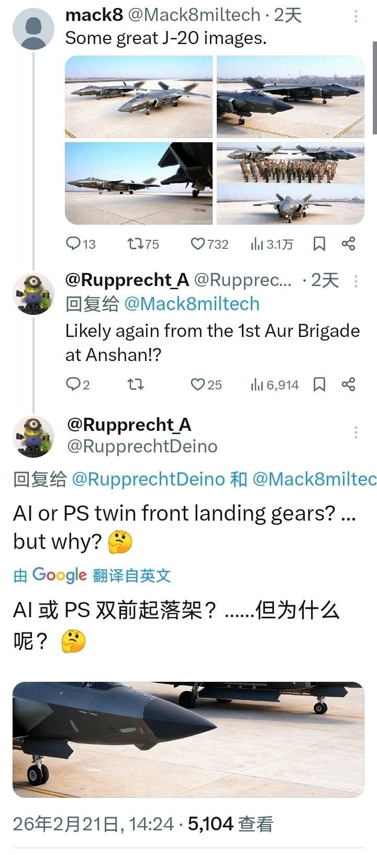Image resolution: width=377 pixels, height=855 pixels.
Task: Retweet mack8's post with 75 retweets
Action: tap(143, 244)
